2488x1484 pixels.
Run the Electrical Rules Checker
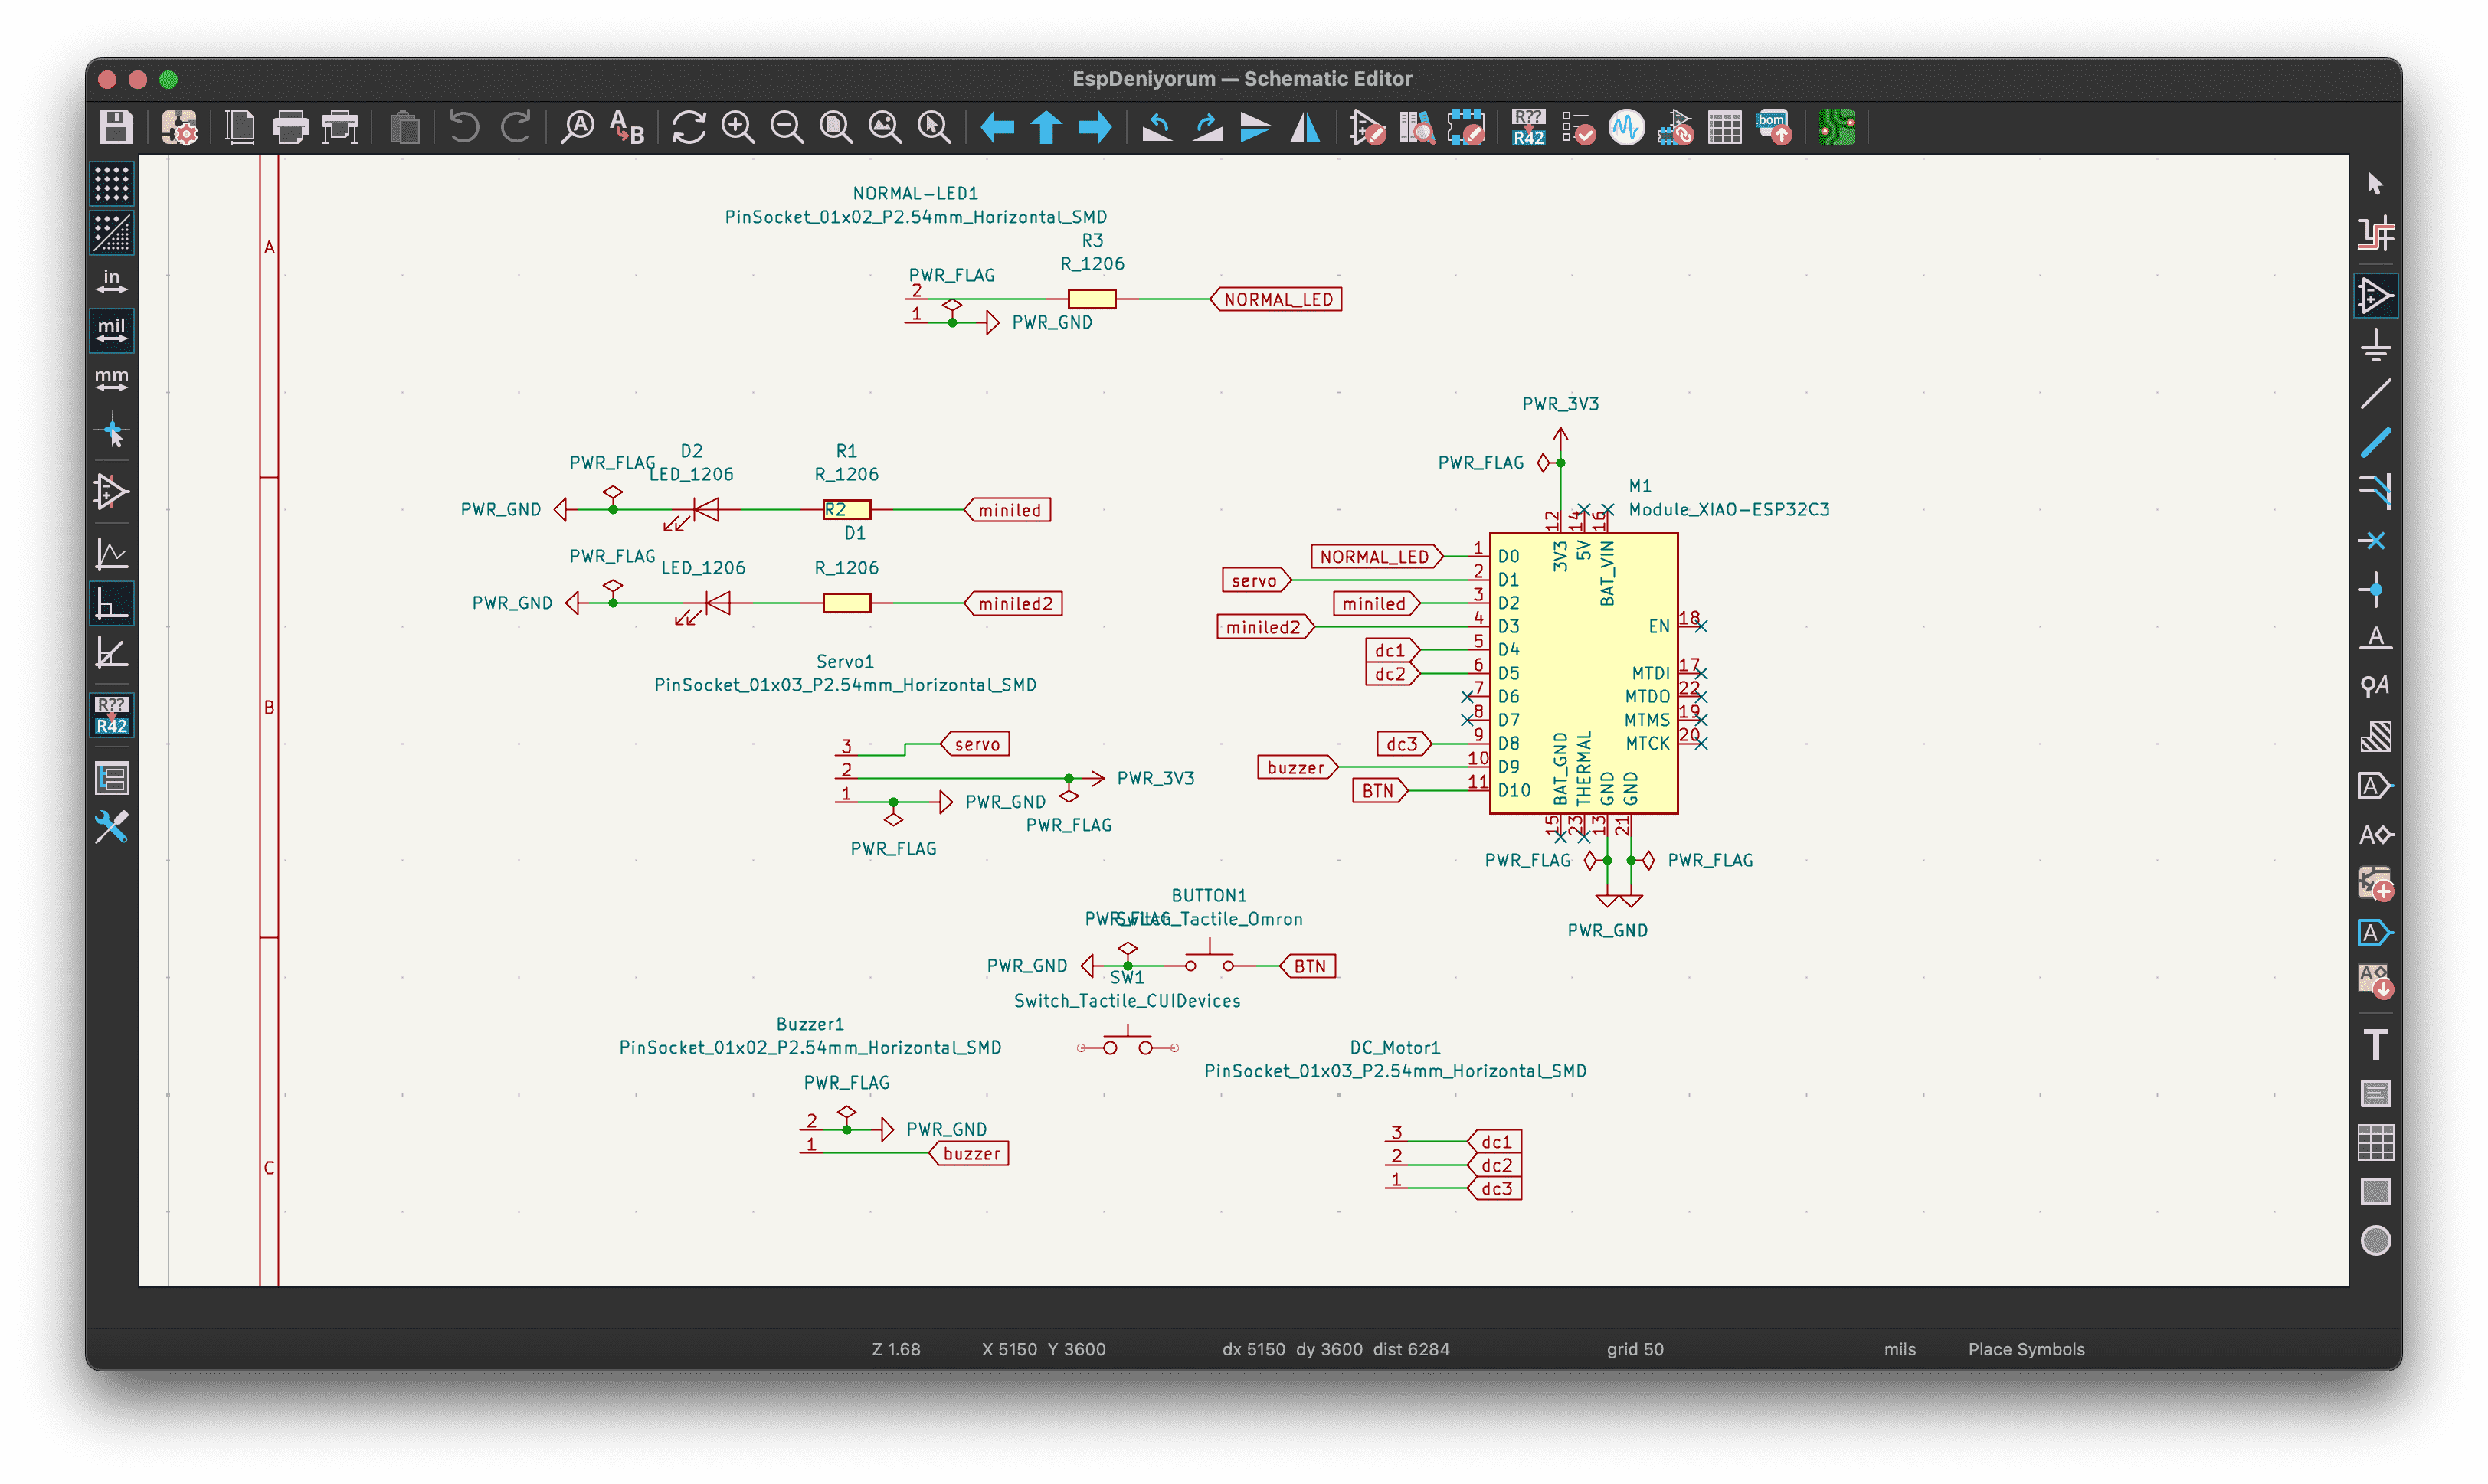1578,128
